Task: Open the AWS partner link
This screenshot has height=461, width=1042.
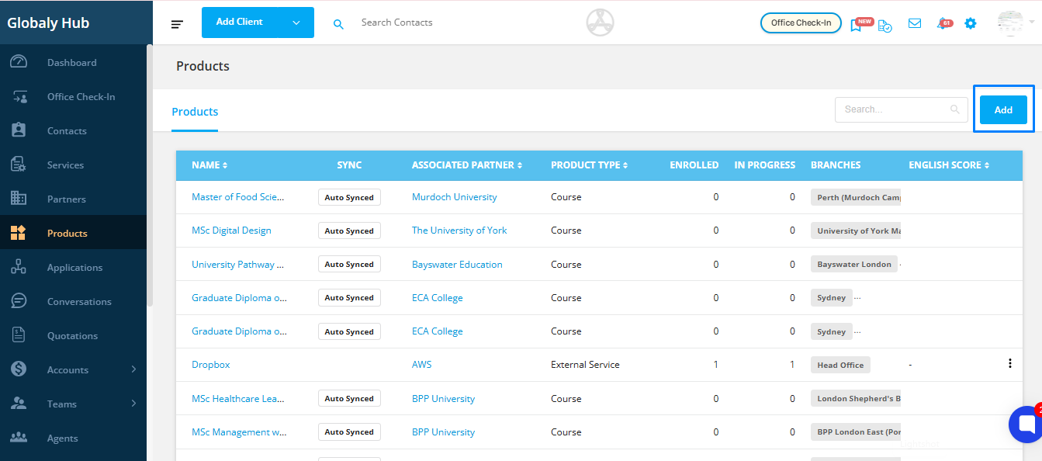Action: [x=422, y=365]
